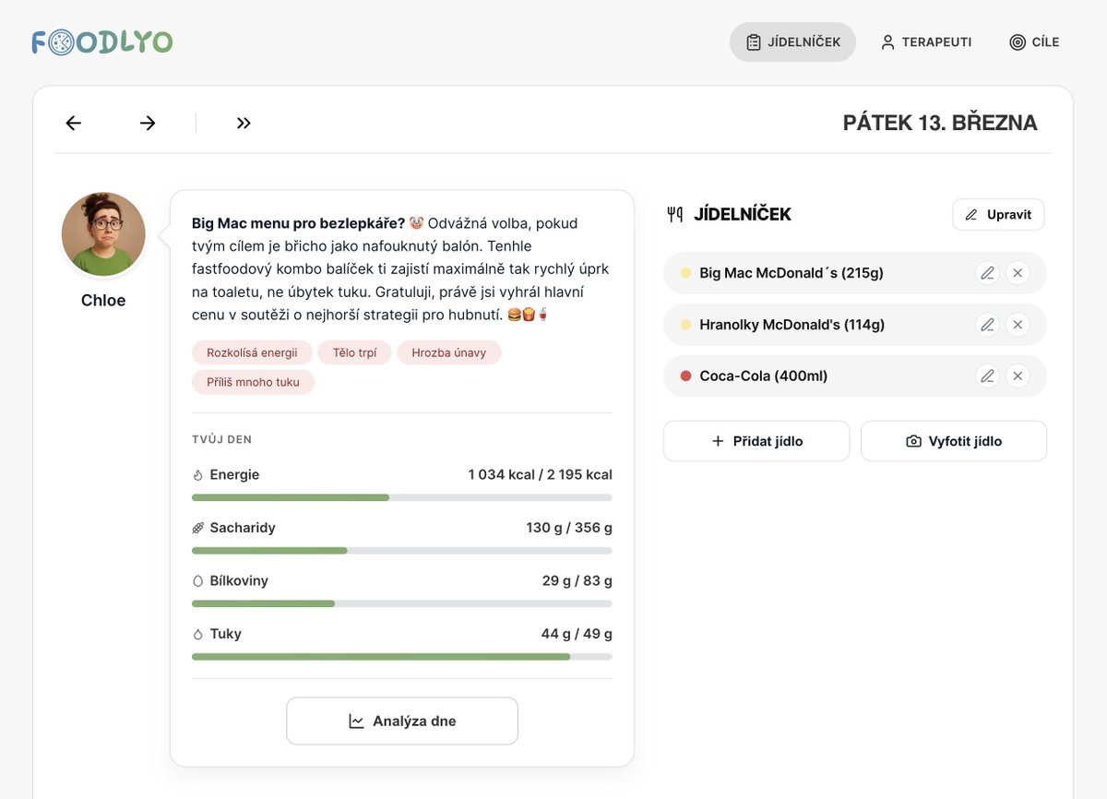This screenshot has width=1107, height=799.
Task: Open the Jídelníček tab
Action: pyautogui.click(x=792, y=42)
